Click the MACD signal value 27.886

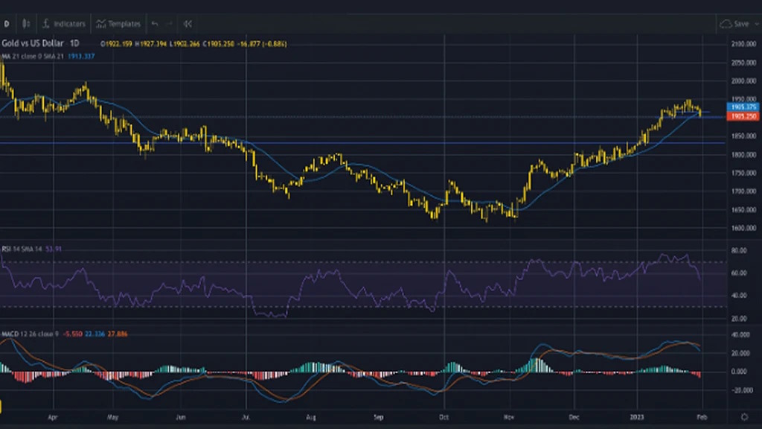(118, 334)
